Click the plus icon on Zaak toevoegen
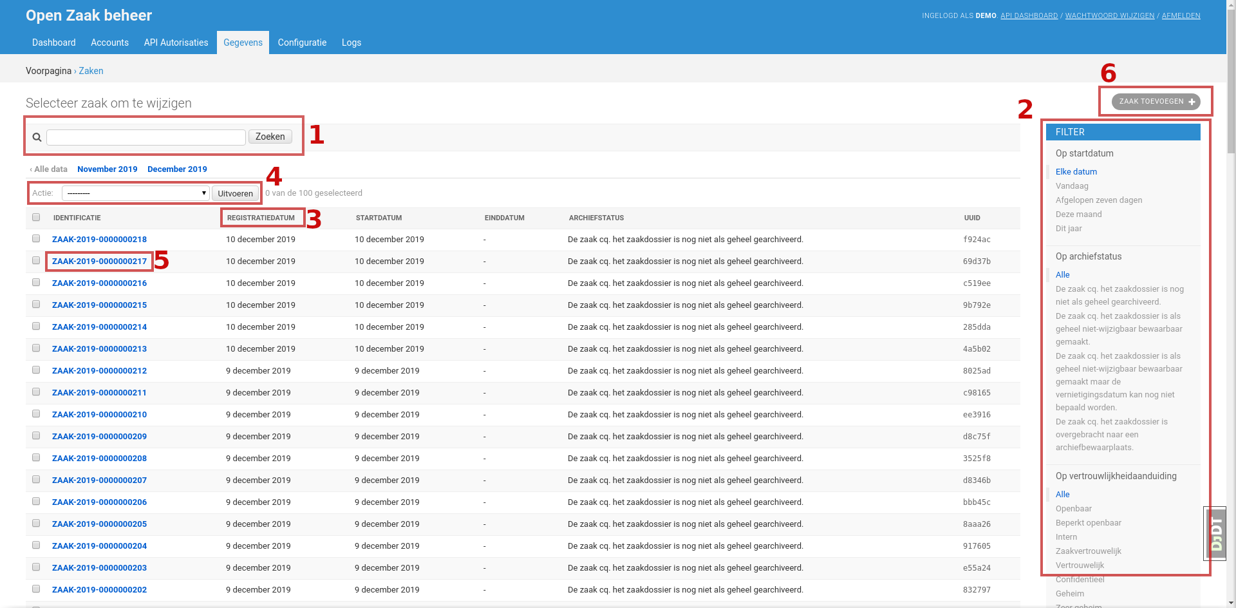Screen dimensions: 1236x608 click(1192, 102)
